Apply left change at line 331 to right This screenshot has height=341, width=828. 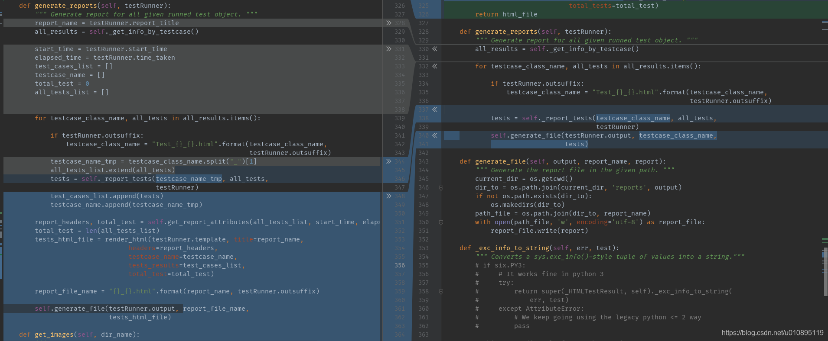(x=388, y=49)
